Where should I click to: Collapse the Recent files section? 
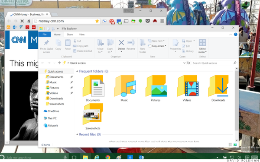[77, 134]
